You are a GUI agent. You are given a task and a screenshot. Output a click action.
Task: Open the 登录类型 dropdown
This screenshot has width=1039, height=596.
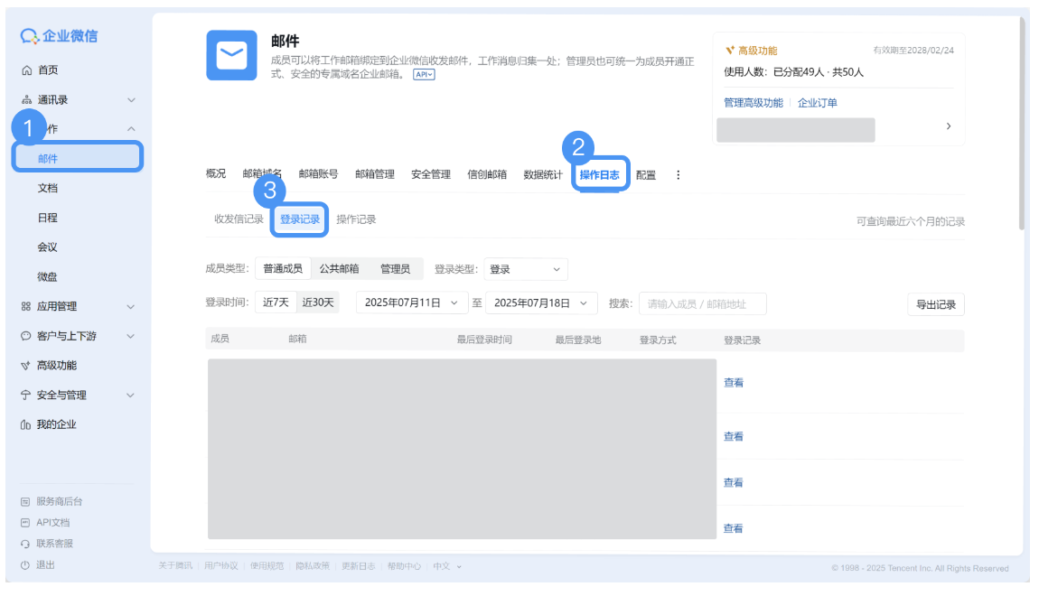point(526,269)
